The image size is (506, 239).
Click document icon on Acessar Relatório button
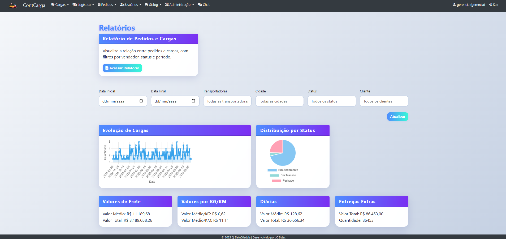pos(107,68)
